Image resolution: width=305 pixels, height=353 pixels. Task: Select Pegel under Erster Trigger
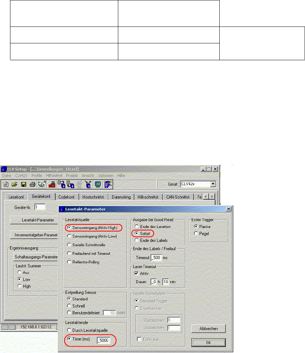tap(196, 233)
